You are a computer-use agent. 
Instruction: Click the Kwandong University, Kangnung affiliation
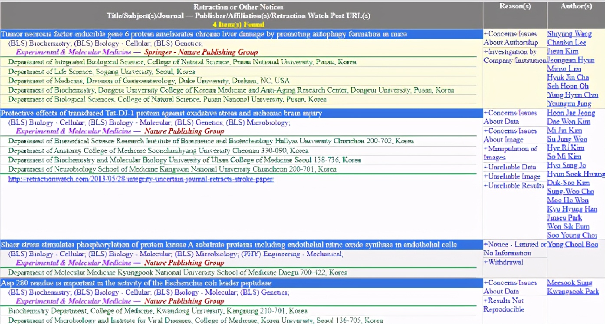coord(158,311)
